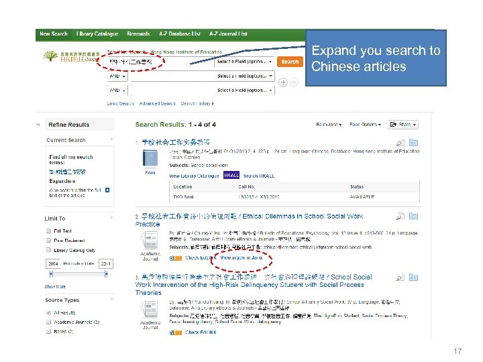Enable the Library Catalog Only checkbox
The image size is (483, 362).
48,250
